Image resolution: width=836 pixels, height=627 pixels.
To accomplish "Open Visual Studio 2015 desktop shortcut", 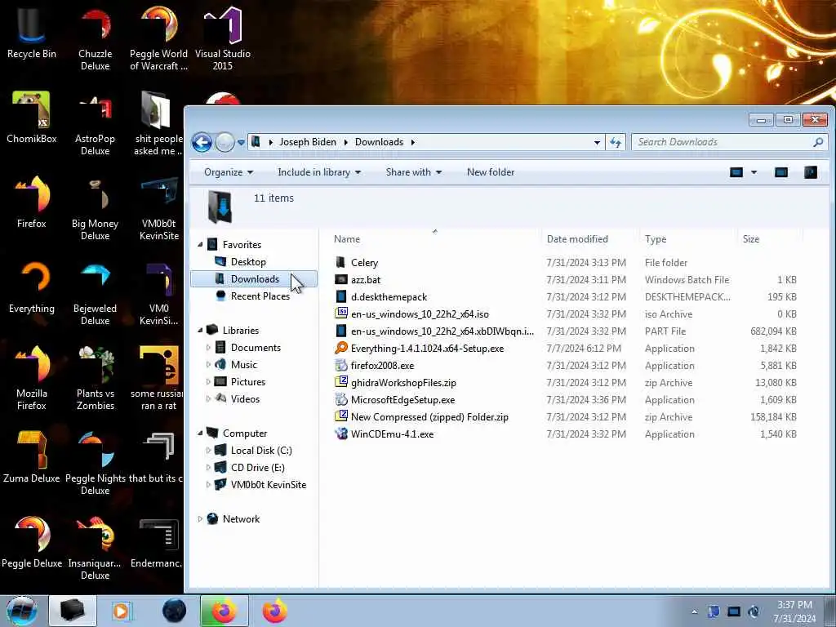I will click(x=222, y=39).
